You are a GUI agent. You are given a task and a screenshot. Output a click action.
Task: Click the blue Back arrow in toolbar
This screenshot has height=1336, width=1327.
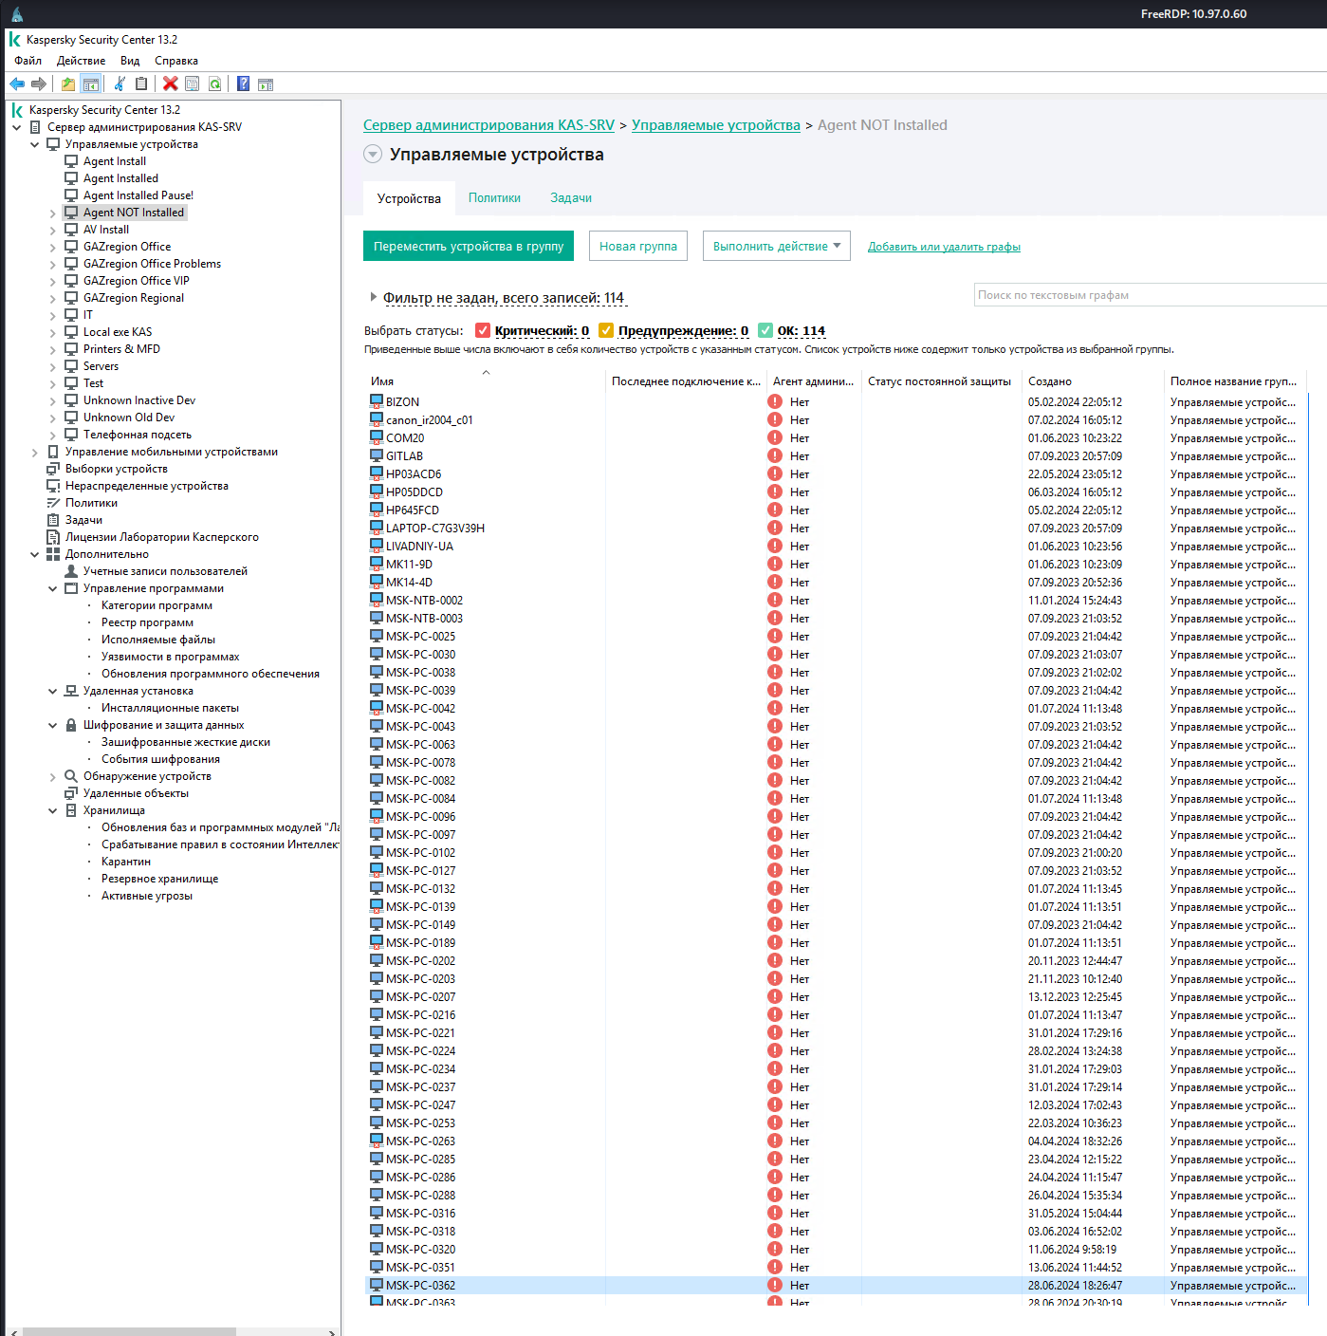tap(17, 83)
